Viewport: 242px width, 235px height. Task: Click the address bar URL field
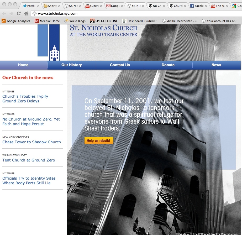pos(131,14)
